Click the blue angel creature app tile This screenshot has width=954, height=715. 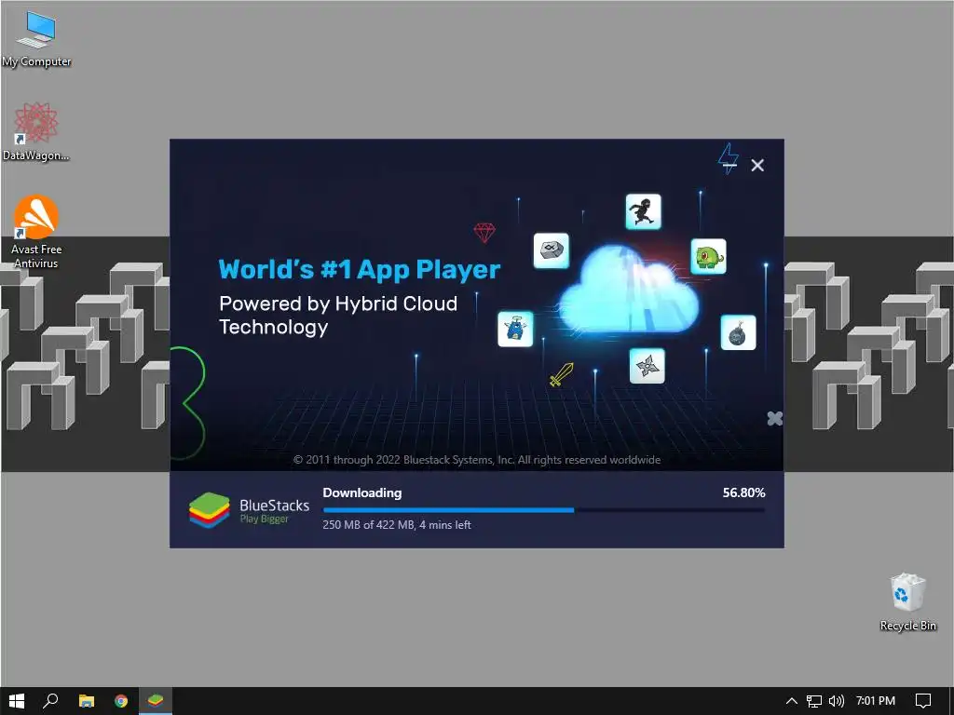515,329
